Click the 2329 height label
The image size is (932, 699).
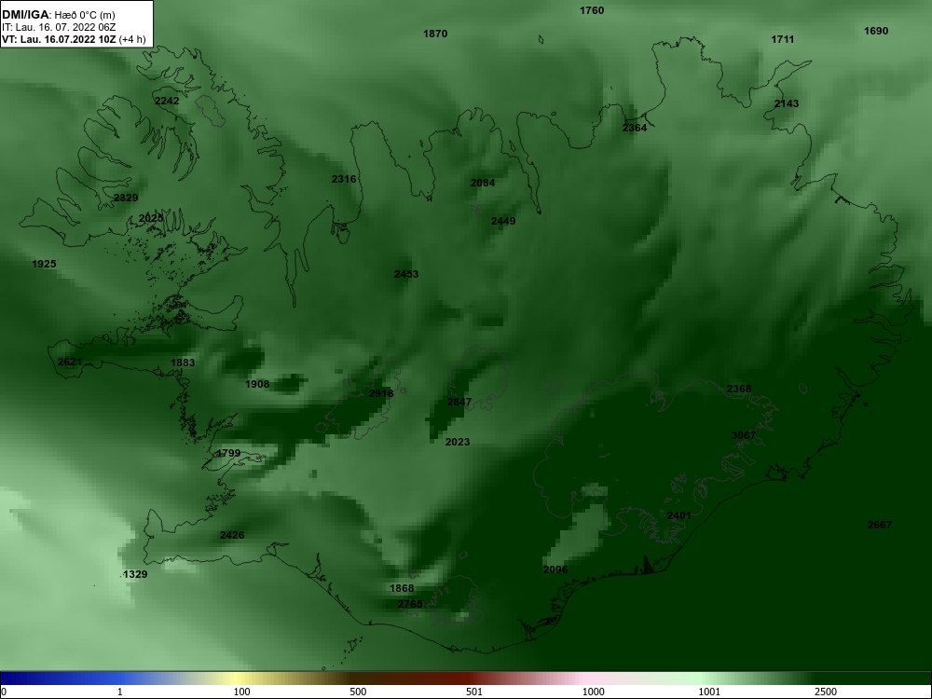click(x=126, y=198)
